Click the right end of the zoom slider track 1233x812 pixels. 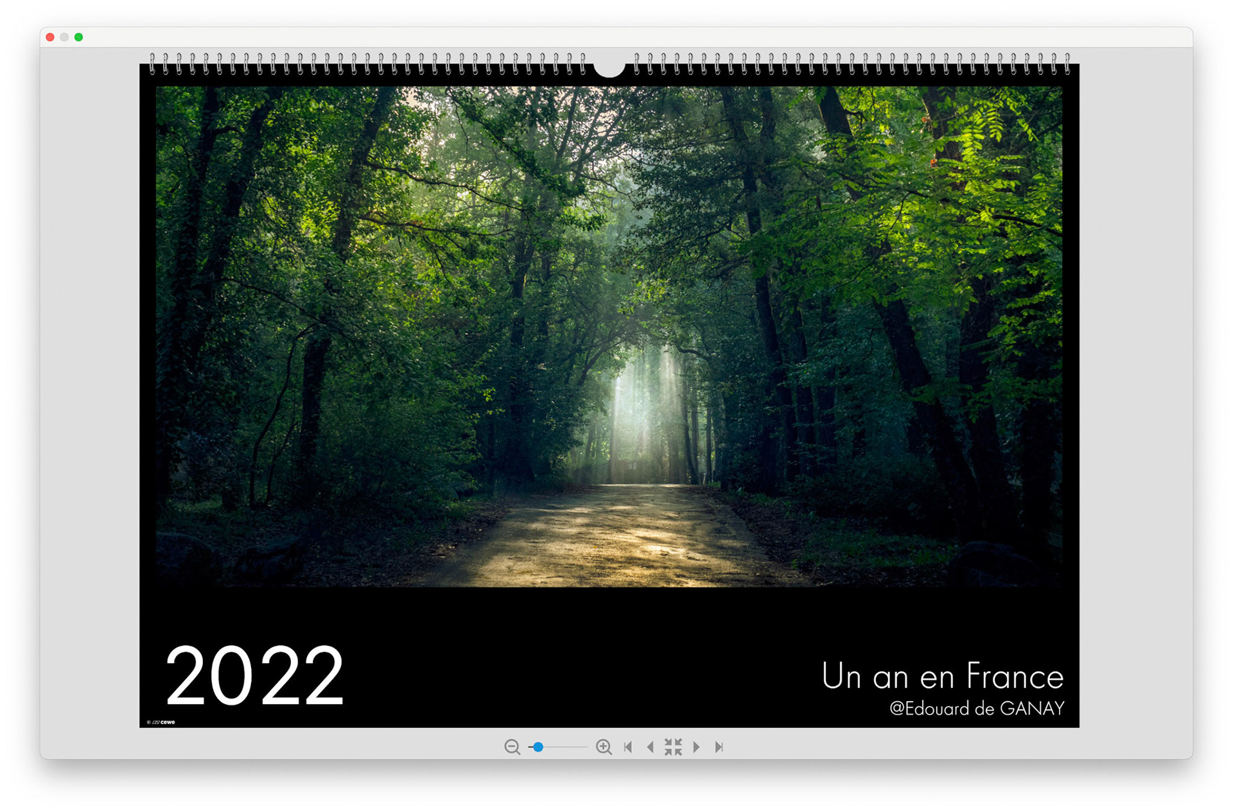point(586,747)
